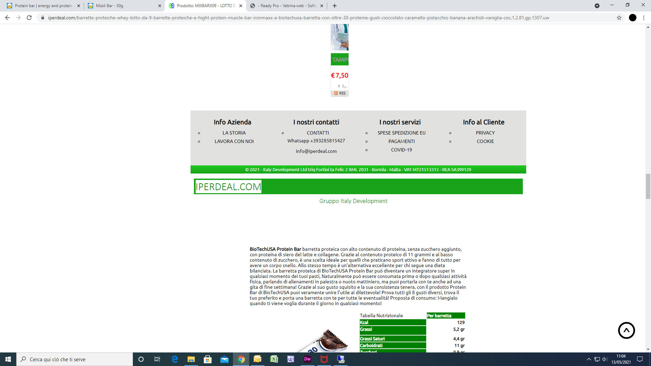The width and height of the screenshot is (651, 366).
Task: Click the €7,50 product price
Action: [x=339, y=75]
